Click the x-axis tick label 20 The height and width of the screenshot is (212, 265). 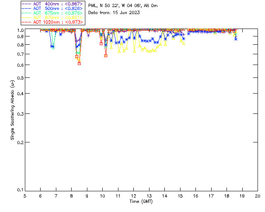(x=258, y=196)
